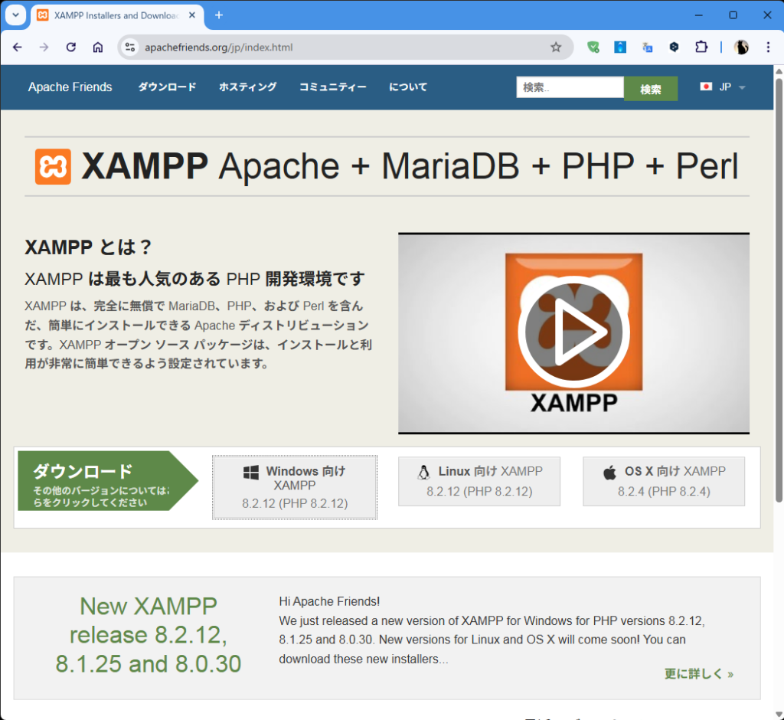The height and width of the screenshot is (720, 784).
Task: Open a new browser tab
Action: (219, 15)
